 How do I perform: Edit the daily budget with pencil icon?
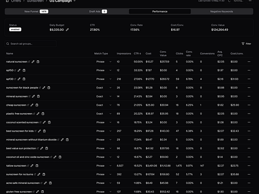[x=67, y=30]
